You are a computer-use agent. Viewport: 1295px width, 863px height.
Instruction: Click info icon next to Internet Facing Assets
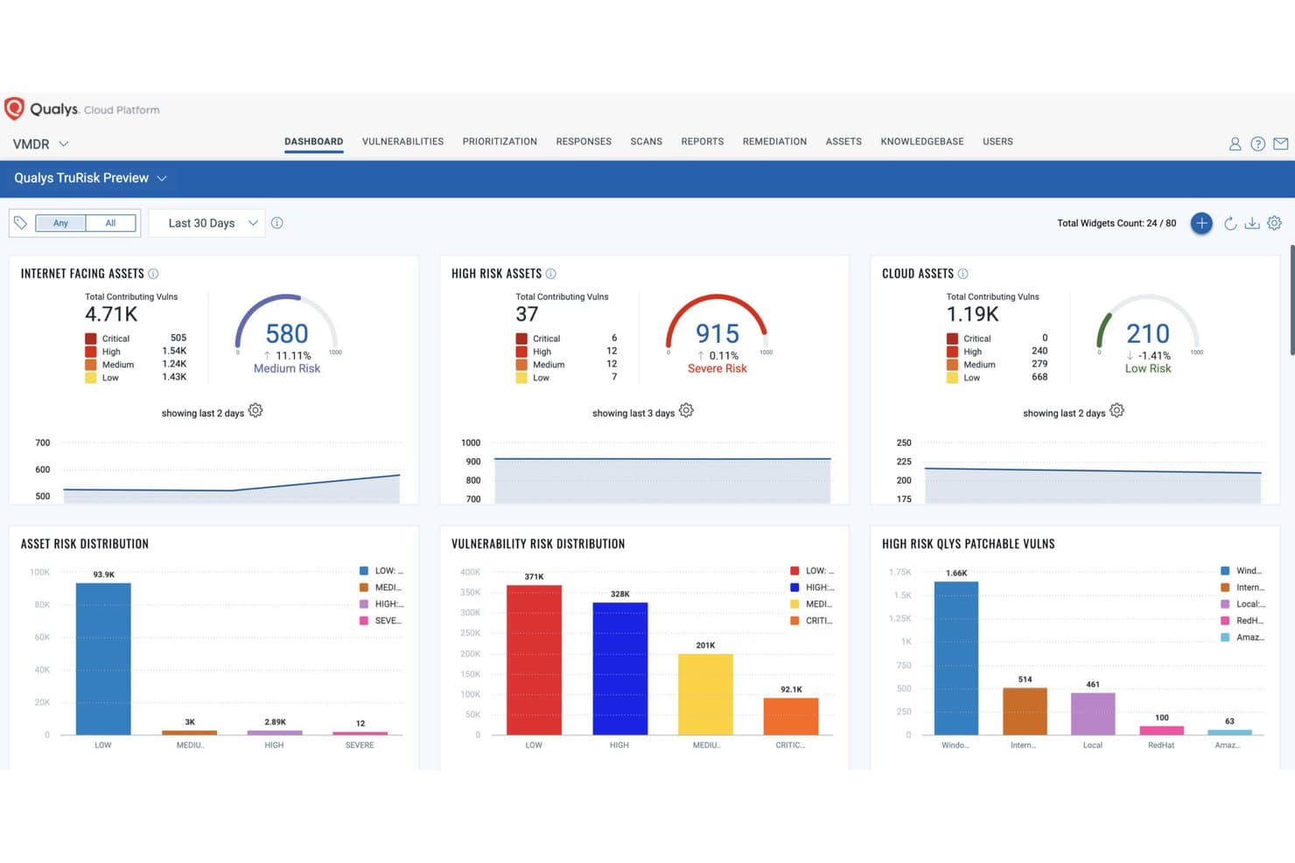coord(153,274)
